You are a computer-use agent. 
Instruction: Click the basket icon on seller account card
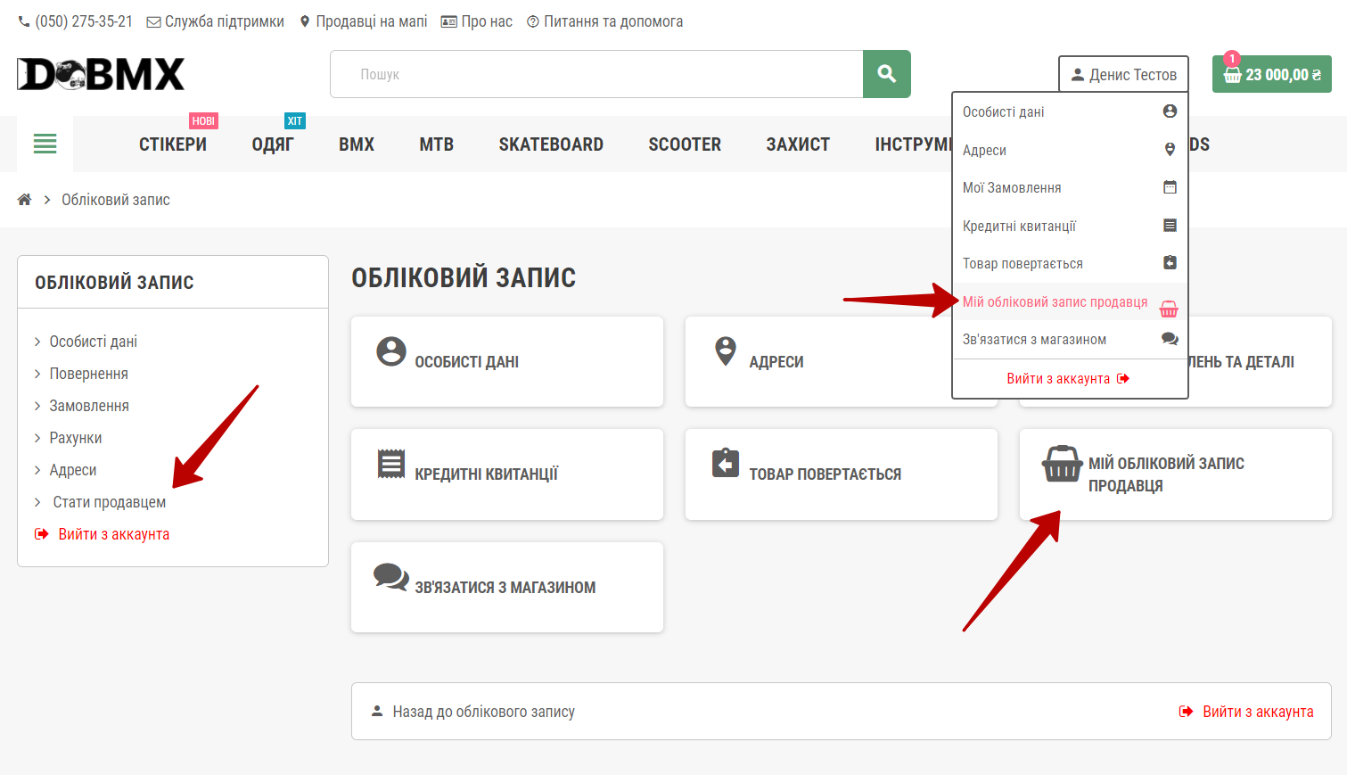pyautogui.click(x=1063, y=464)
